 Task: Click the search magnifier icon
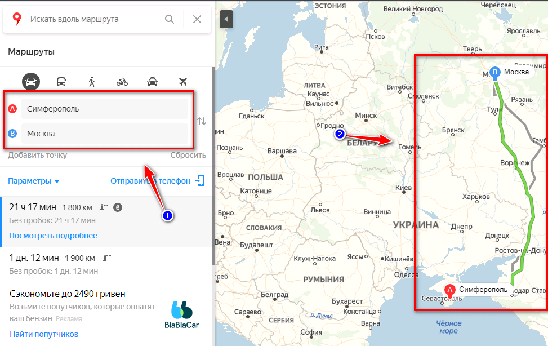(x=170, y=19)
